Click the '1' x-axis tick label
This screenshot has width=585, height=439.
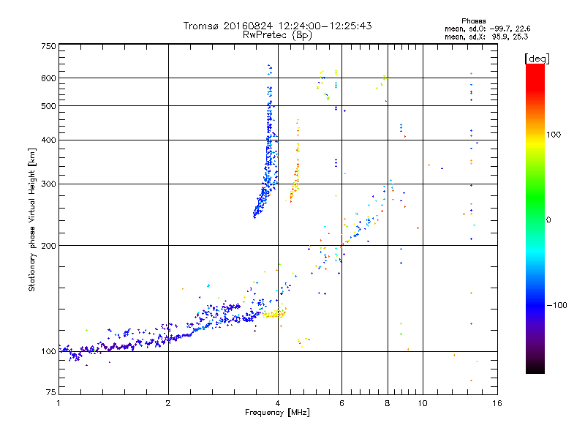[x=58, y=403]
